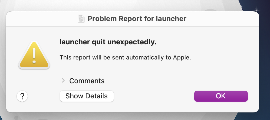The image size is (270, 120).
Task: Select the "launcher quit unexpectedly." heading
Action: [x=108, y=42]
